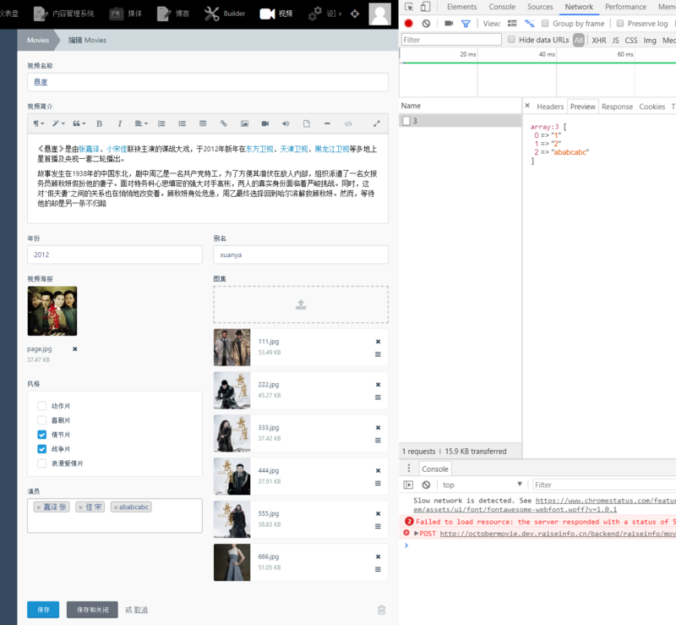Click the 别名 input field with xuanya
Image resolution: width=676 pixels, height=625 pixels.
click(301, 255)
